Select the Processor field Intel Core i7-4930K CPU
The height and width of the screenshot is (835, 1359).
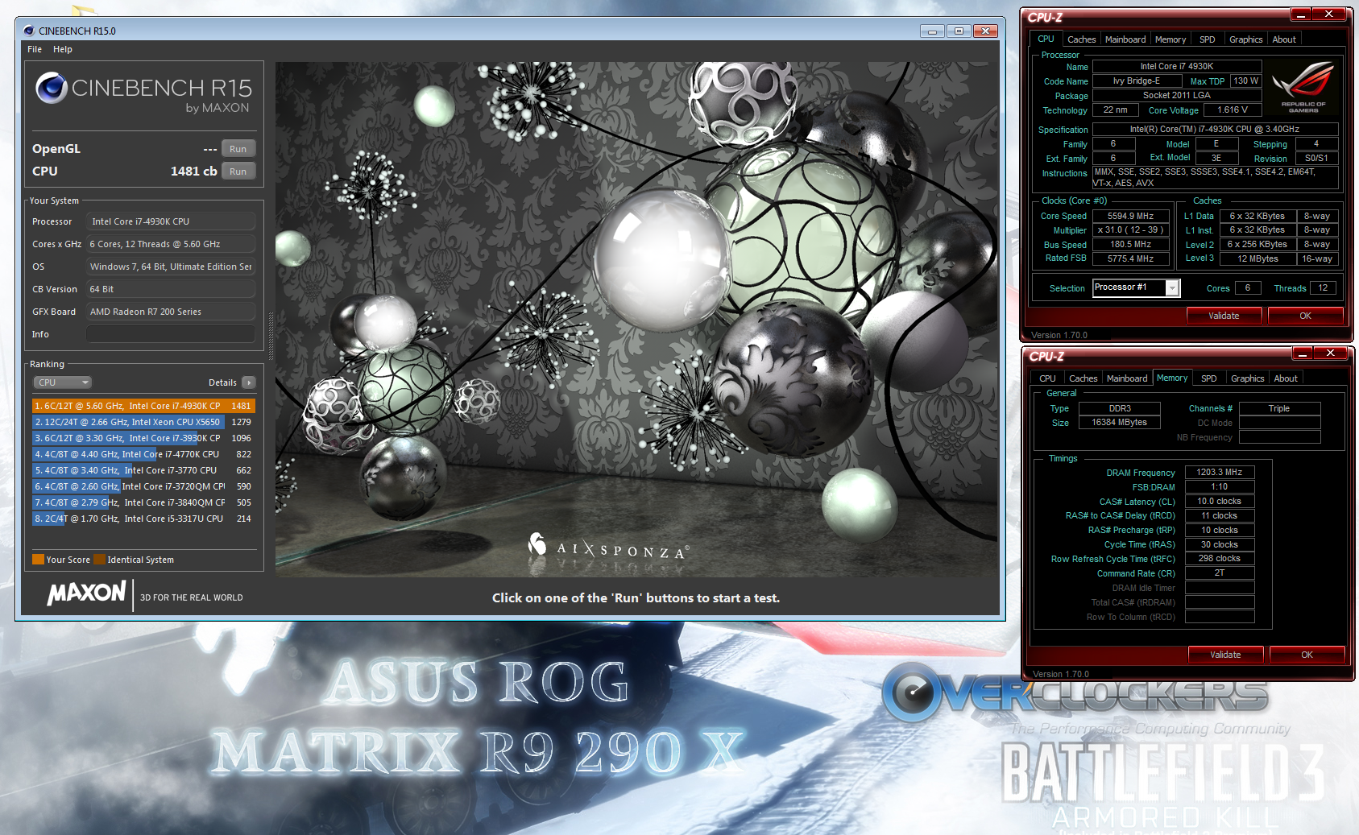point(171,221)
